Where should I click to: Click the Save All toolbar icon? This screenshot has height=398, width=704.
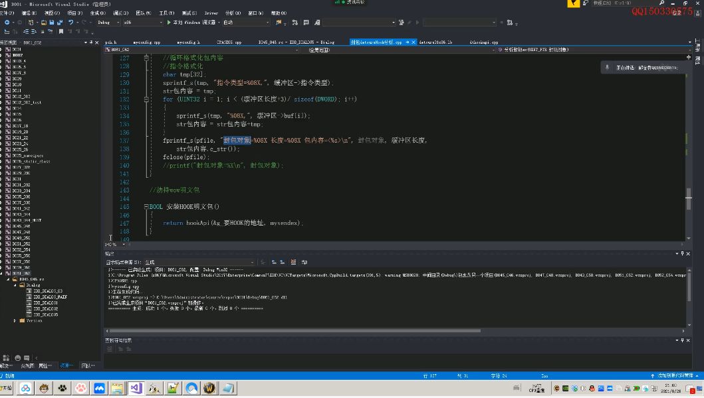click(x=60, y=23)
